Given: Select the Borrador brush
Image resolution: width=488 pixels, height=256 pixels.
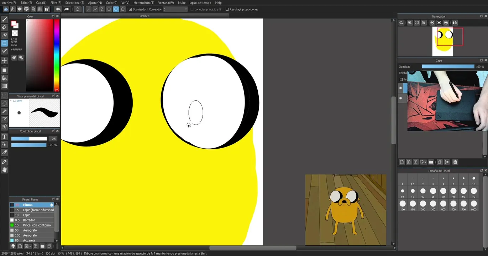Looking at the screenshot, I should click(x=32, y=220).
